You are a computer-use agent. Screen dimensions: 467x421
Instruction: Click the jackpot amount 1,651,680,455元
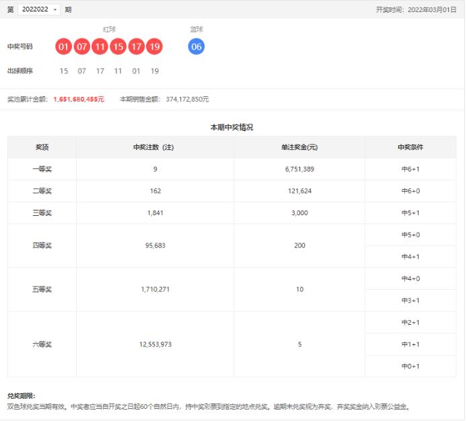(79, 99)
